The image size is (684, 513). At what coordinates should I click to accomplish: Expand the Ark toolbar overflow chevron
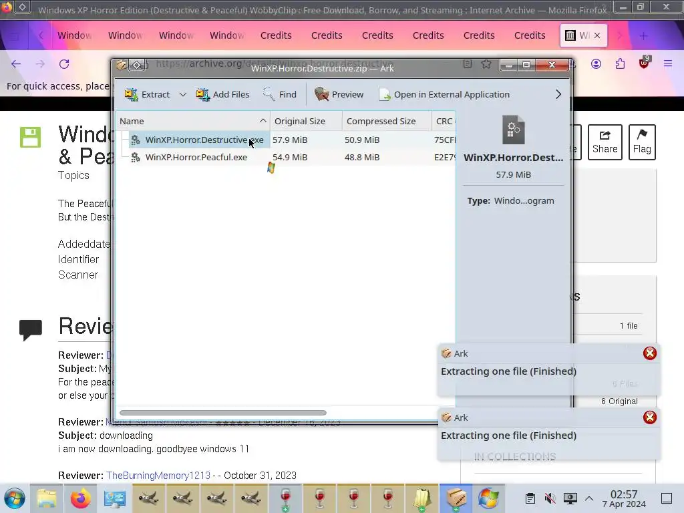[558, 94]
